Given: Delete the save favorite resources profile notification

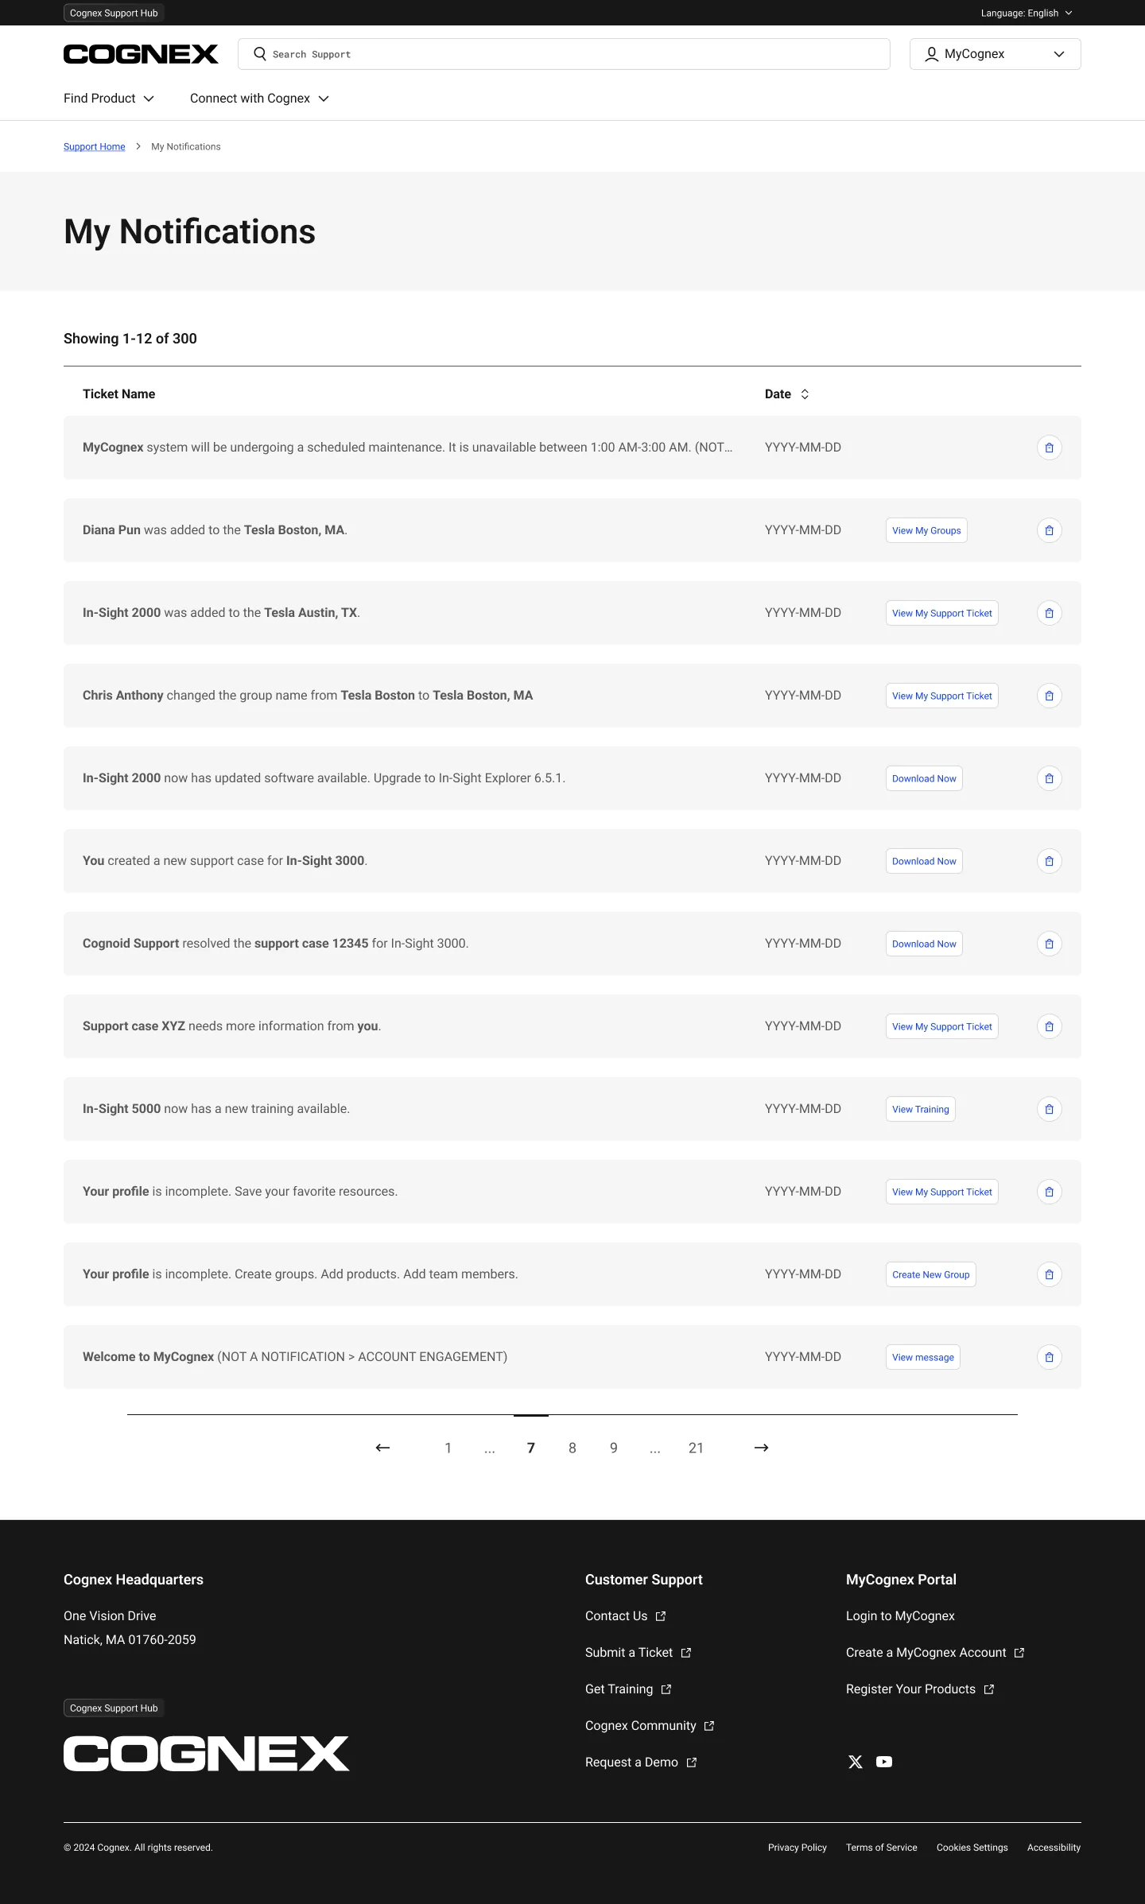Looking at the screenshot, I should (1049, 1192).
